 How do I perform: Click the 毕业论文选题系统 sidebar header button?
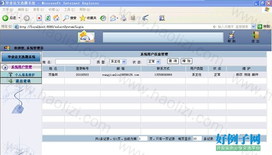tap(21, 57)
